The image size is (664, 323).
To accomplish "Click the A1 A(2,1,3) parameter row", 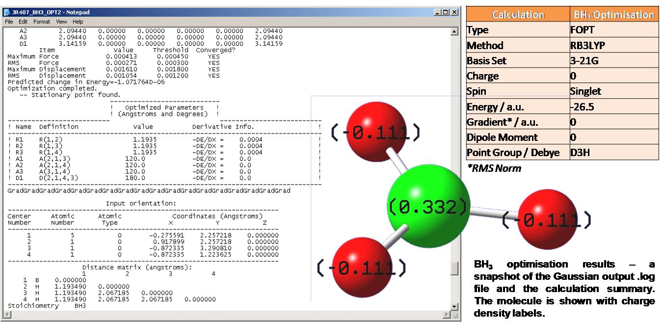I will coord(164,159).
